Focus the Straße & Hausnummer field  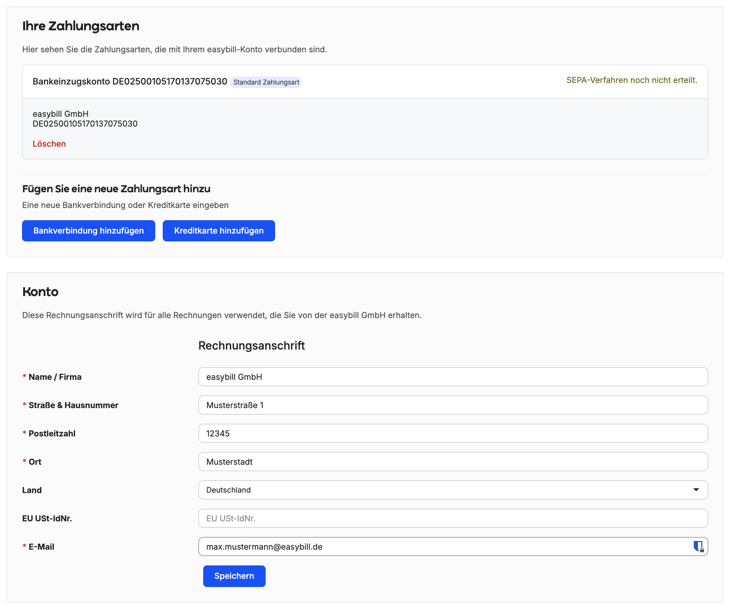pos(453,405)
